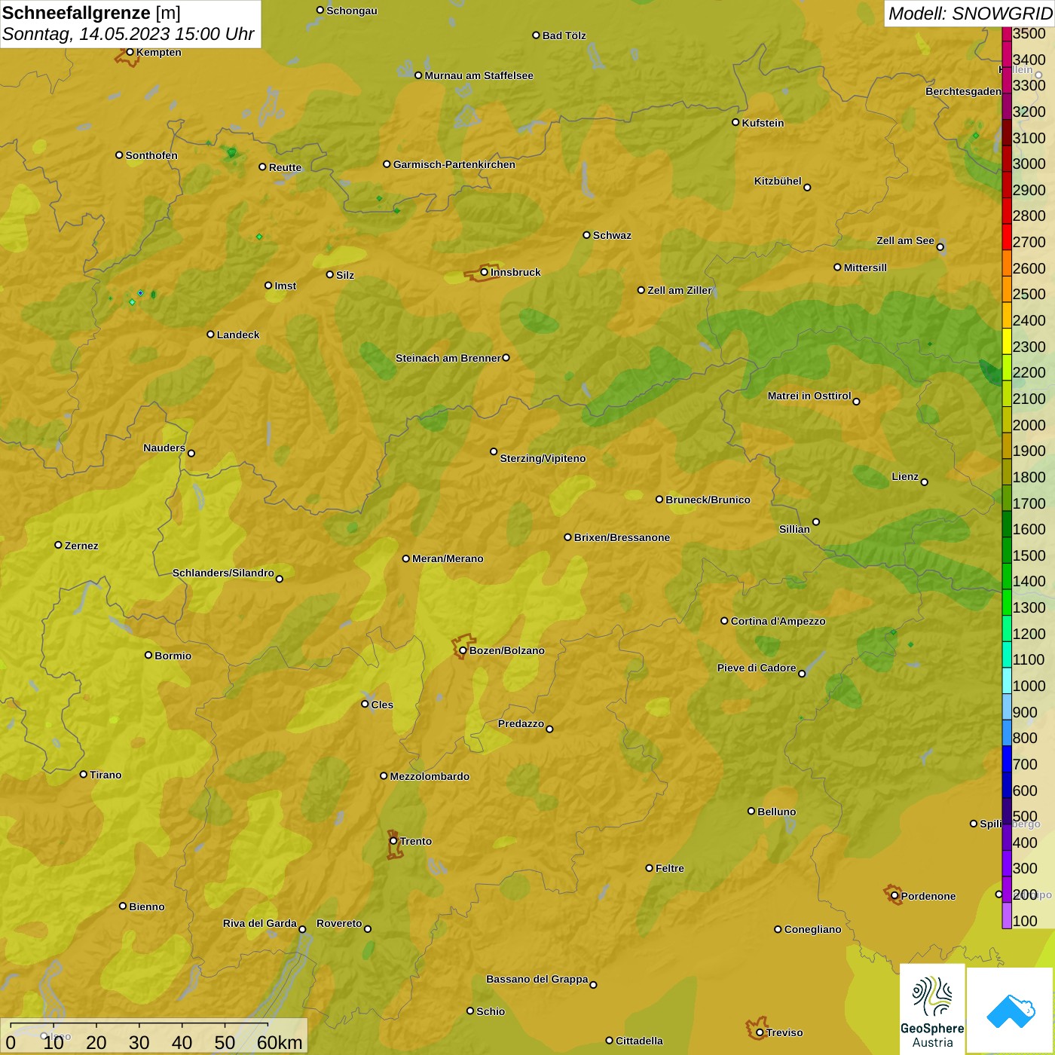Click the 'Sterzing/Vipiteno' label
The image size is (1055, 1055).
[543, 458]
